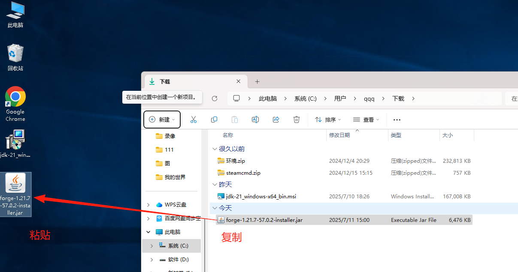Click the 757 KB size cell
Screen dimensions: 518x272
(462, 173)
